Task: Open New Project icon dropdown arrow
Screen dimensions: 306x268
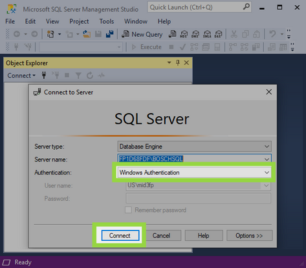Action: 60,34
